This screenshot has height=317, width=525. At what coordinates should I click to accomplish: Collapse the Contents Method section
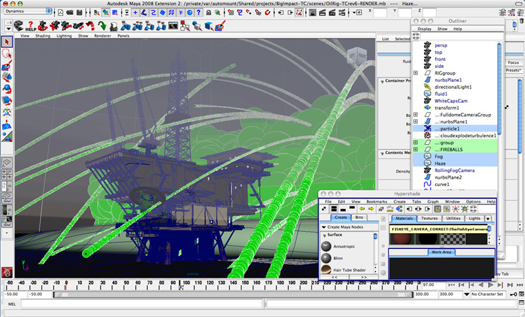(383, 153)
